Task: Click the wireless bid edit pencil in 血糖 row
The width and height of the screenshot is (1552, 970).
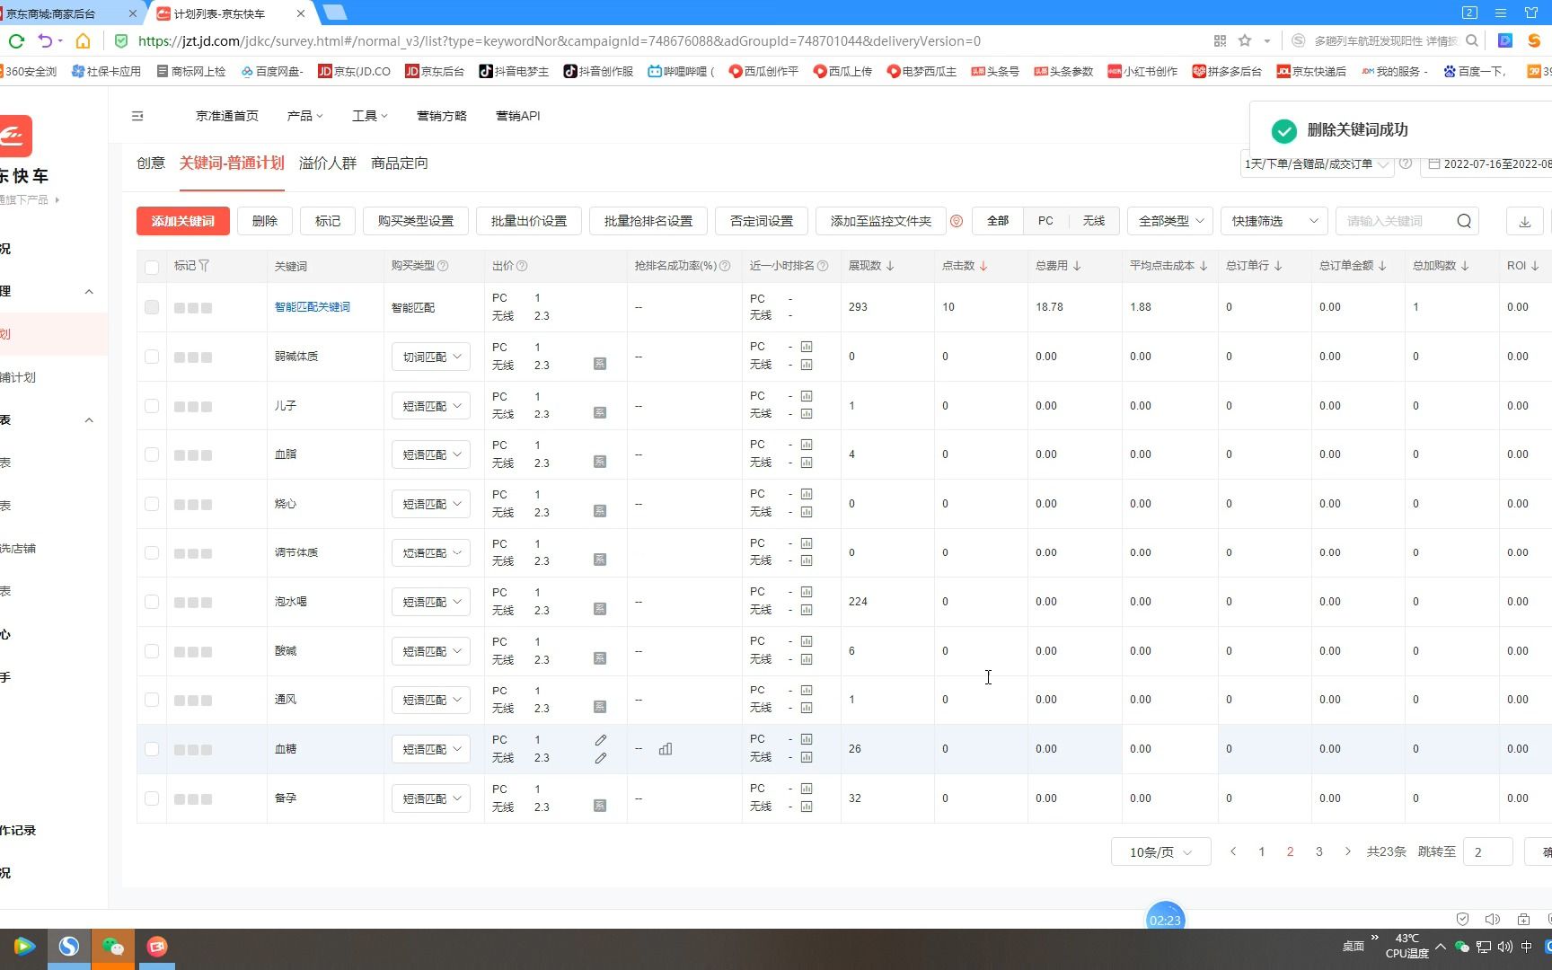Action: coord(601,758)
